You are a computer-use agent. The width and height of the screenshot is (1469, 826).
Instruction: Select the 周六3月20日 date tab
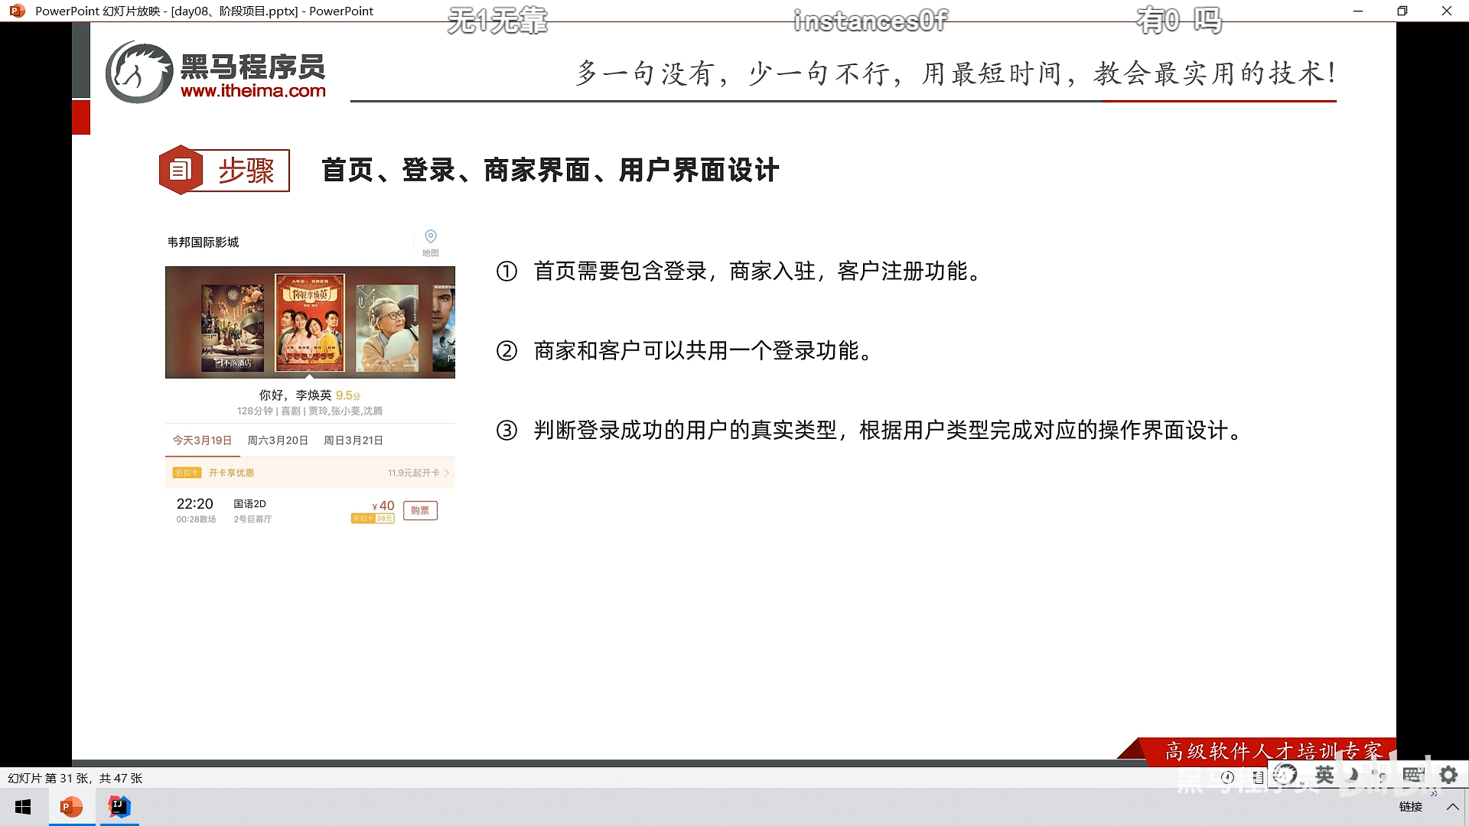pos(278,441)
